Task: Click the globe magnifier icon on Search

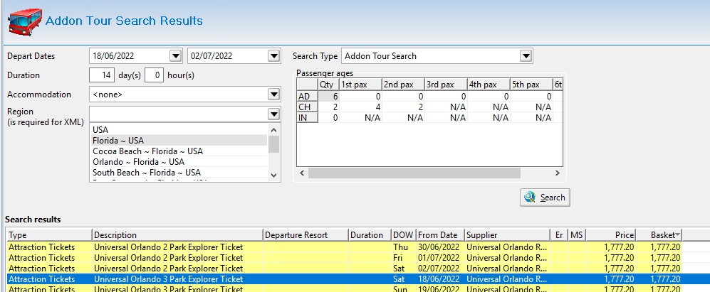Action: [530, 198]
